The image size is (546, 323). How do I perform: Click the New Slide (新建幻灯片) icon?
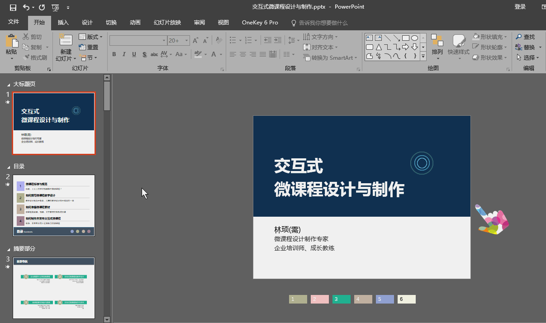click(66, 41)
